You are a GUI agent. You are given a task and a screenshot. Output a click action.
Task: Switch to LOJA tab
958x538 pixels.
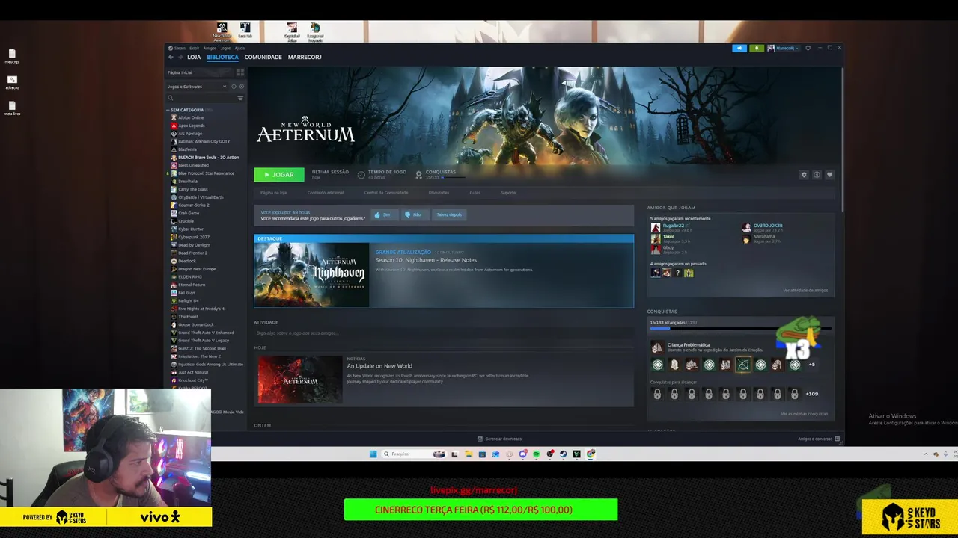[194, 57]
